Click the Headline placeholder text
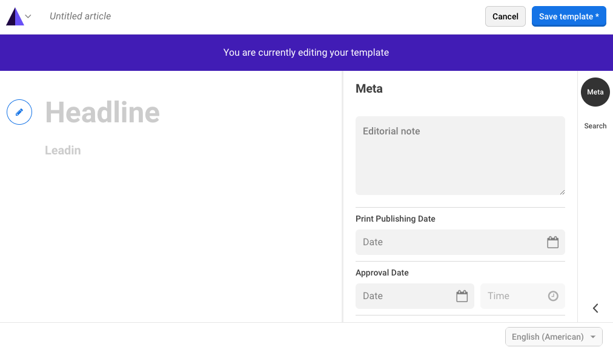 pyautogui.click(x=102, y=113)
